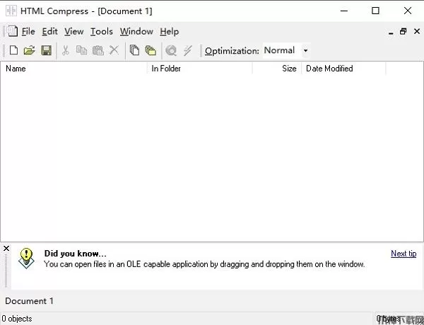This screenshot has height=325, width=424.
Task: Sort by the Date Modified column header
Action: [343, 69]
